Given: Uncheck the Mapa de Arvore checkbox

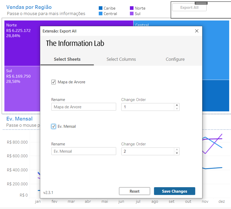Looking at the screenshot, I should (54, 82).
